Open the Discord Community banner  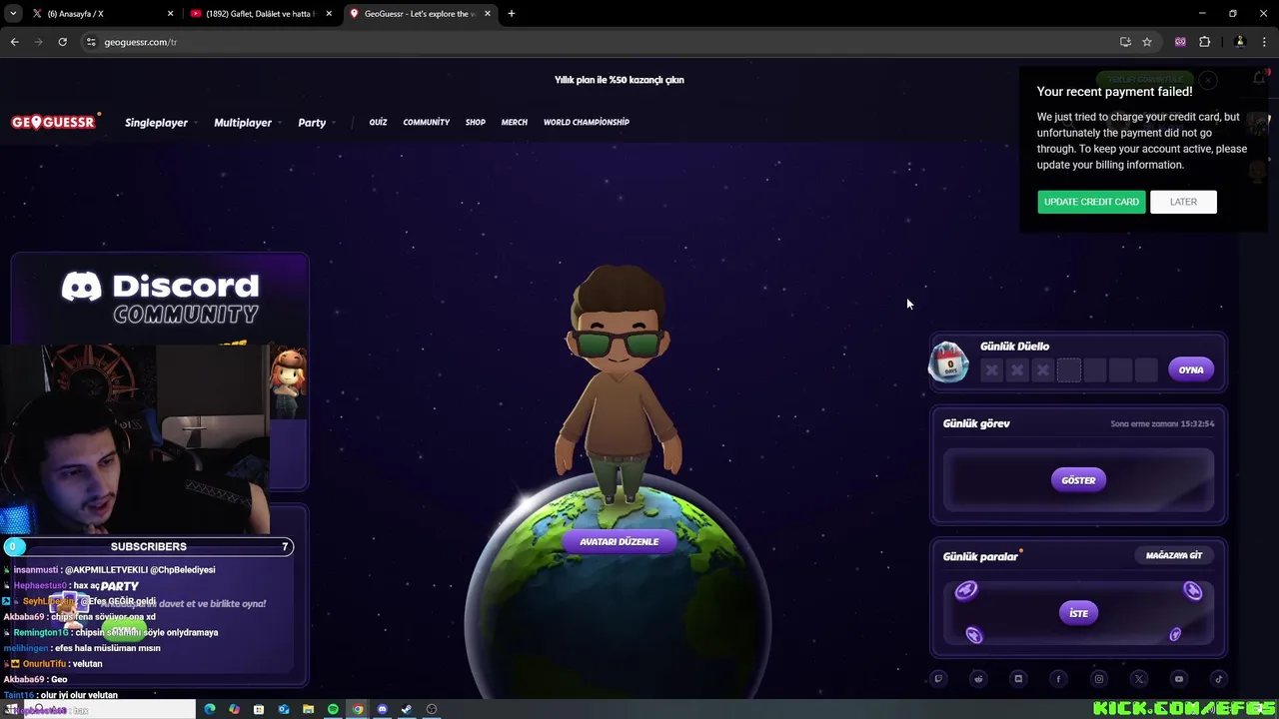160,298
